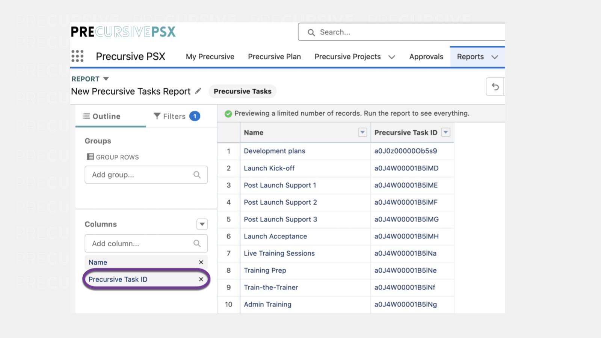Viewport: 601px width, 338px height.
Task: Open the Launch Acceptance record link
Action: click(275, 236)
